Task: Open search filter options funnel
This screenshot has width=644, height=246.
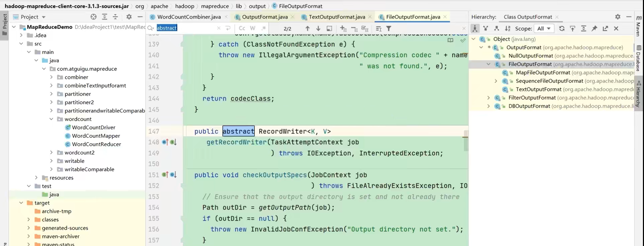Action: pos(389,28)
